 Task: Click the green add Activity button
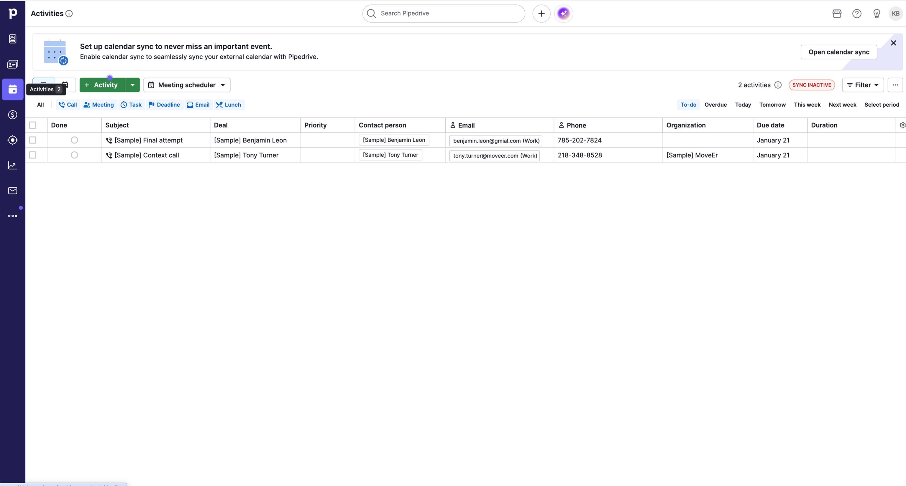point(102,85)
